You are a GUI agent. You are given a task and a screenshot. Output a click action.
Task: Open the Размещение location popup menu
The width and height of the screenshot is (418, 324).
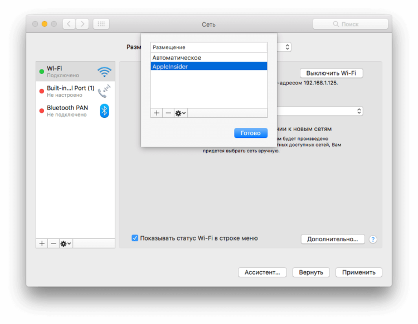(284, 47)
